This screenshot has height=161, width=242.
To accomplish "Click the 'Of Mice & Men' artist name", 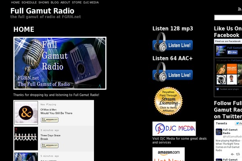I will point(48,110).
